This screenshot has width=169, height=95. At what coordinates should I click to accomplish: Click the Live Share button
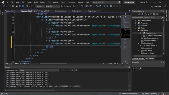point(156,6)
